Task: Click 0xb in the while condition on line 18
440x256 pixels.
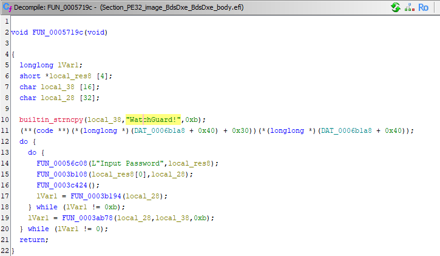Action: click(111, 207)
